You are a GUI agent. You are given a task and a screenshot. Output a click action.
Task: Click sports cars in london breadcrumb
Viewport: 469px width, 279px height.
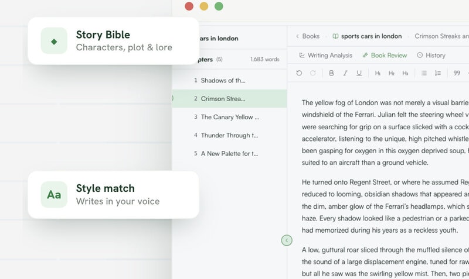pos(368,36)
